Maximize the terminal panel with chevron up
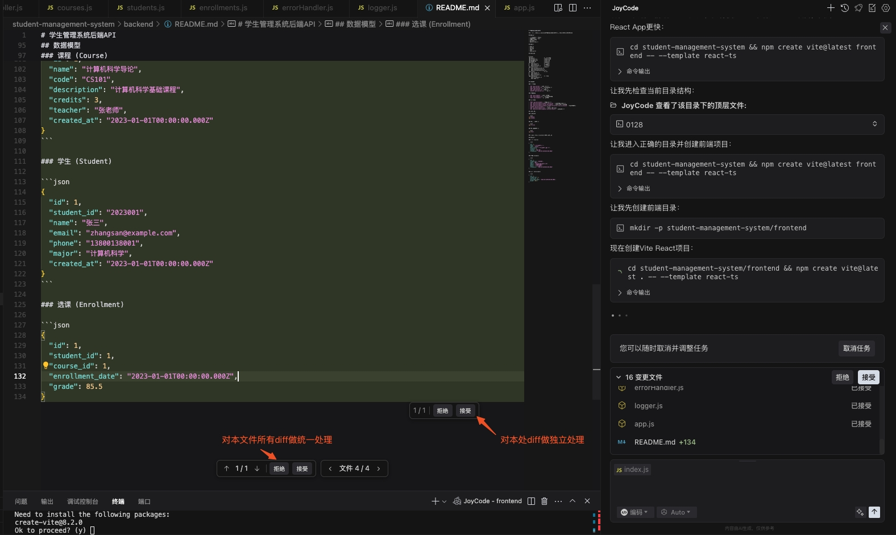Screen dimensions: 896x535 [x=573, y=501]
